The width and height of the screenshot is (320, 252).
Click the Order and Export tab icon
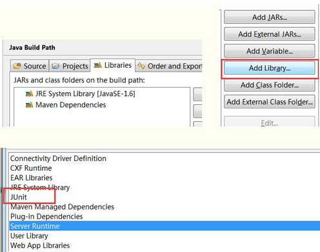click(141, 66)
